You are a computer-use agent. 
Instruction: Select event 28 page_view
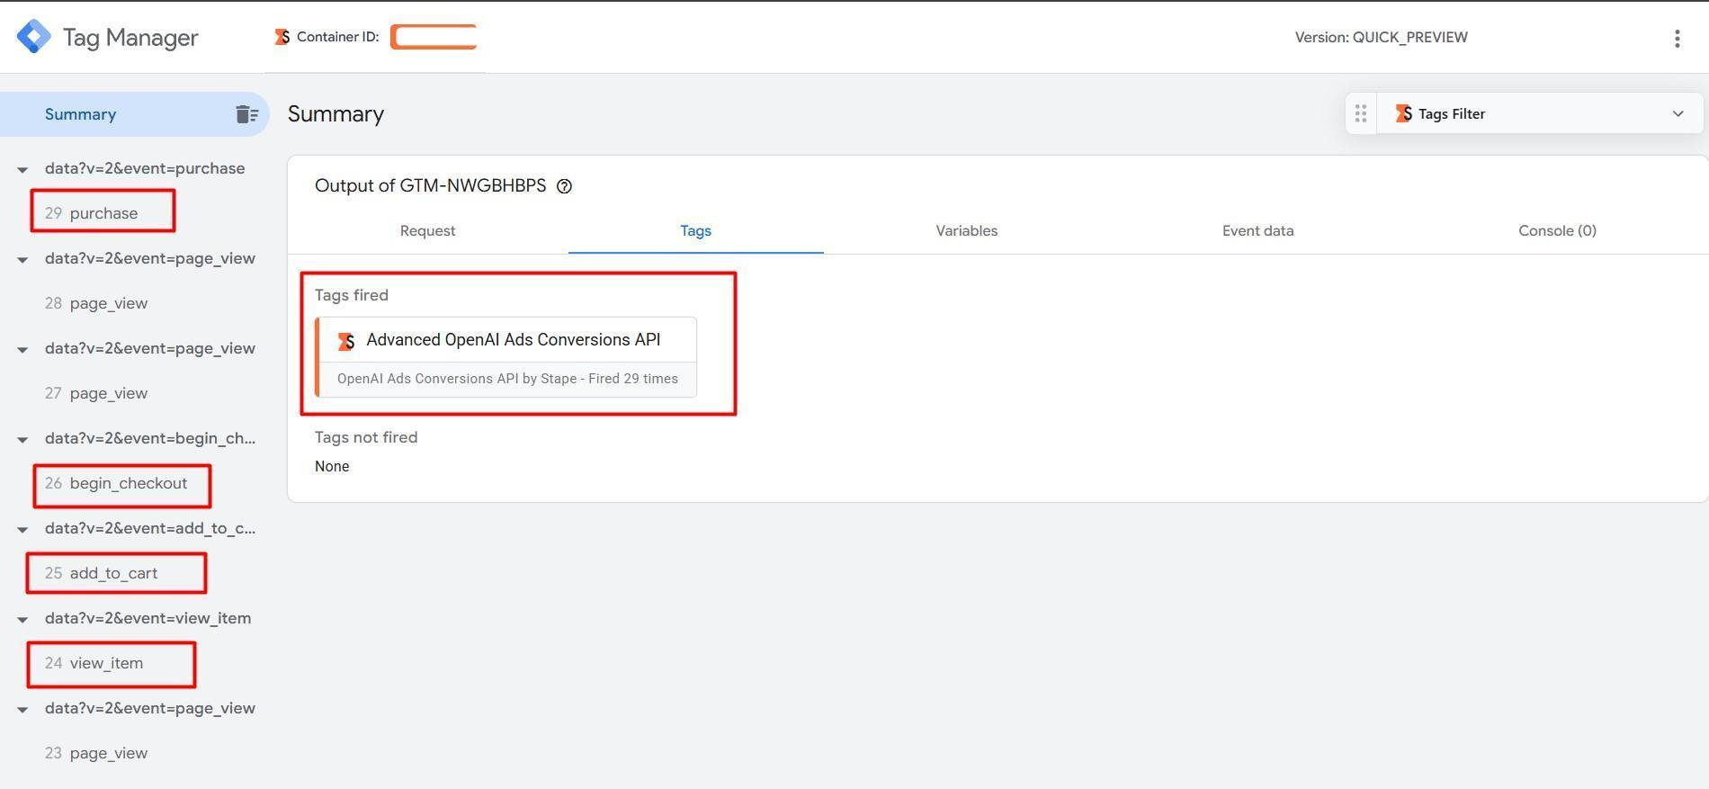[x=96, y=303]
